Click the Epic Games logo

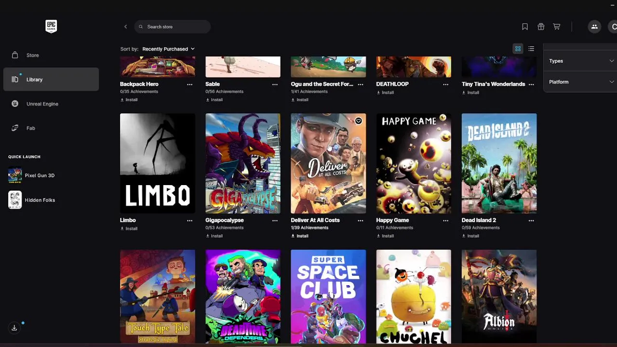click(x=51, y=26)
